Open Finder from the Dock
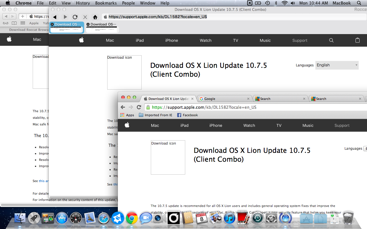The width and height of the screenshot is (367, 229). [20, 218]
